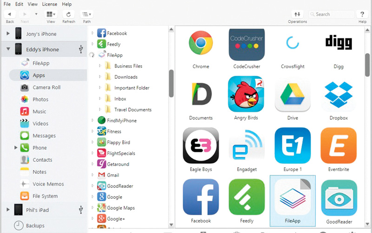Click the Refresh toolbar icon
Image resolution: width=372 pixels, height=233 pixels.
68,14
